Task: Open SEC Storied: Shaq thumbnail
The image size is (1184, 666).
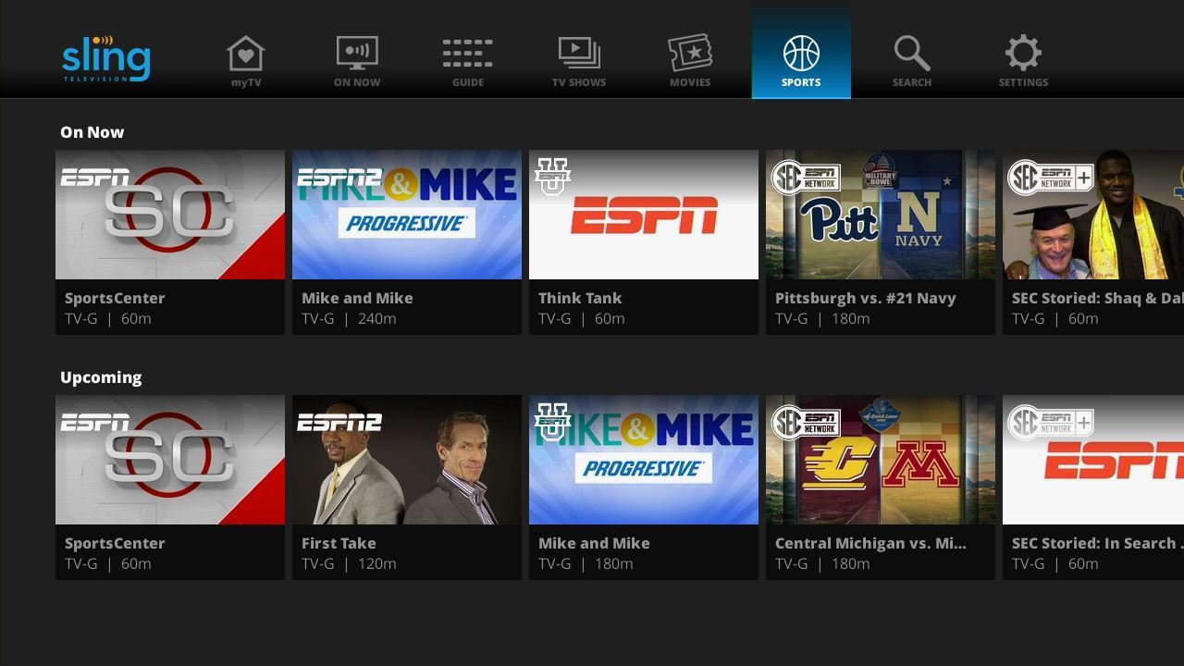Action: (x=1092, y=215)
